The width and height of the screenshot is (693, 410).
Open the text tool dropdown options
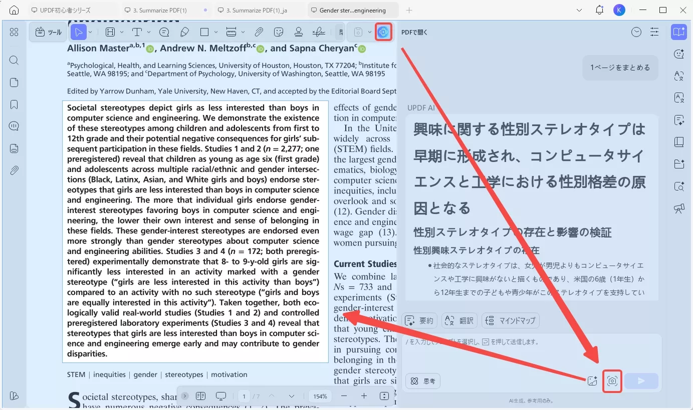pyautogui.click(x=149, y=31)
